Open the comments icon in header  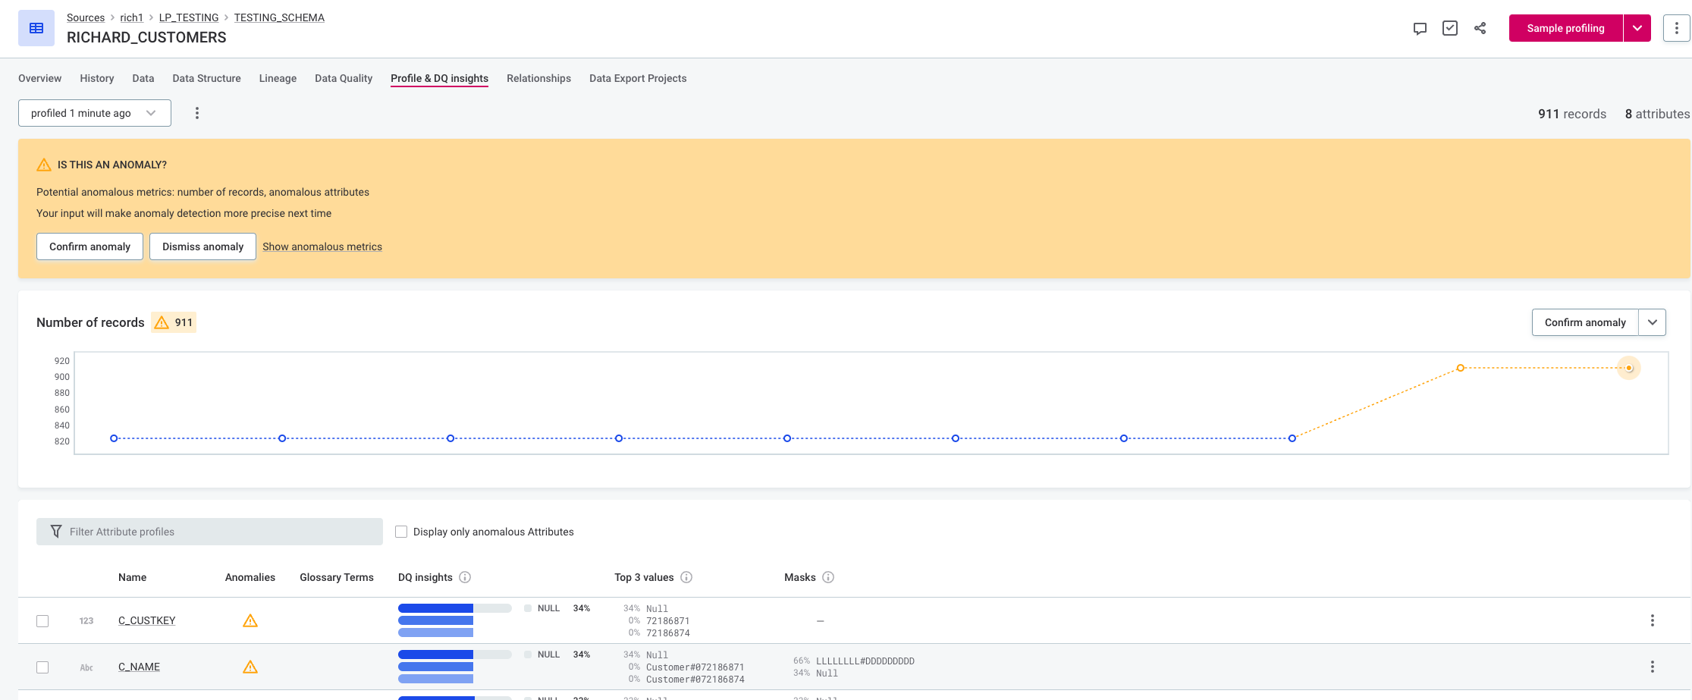[1420, 29]
